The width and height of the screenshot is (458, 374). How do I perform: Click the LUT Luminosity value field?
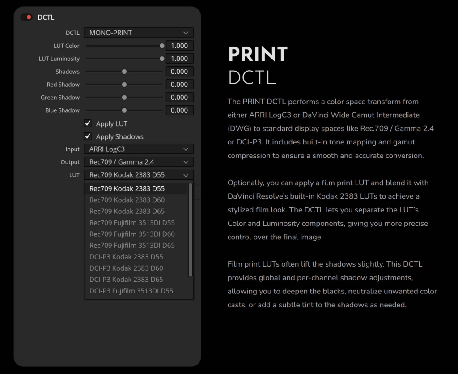pos(179,59)
